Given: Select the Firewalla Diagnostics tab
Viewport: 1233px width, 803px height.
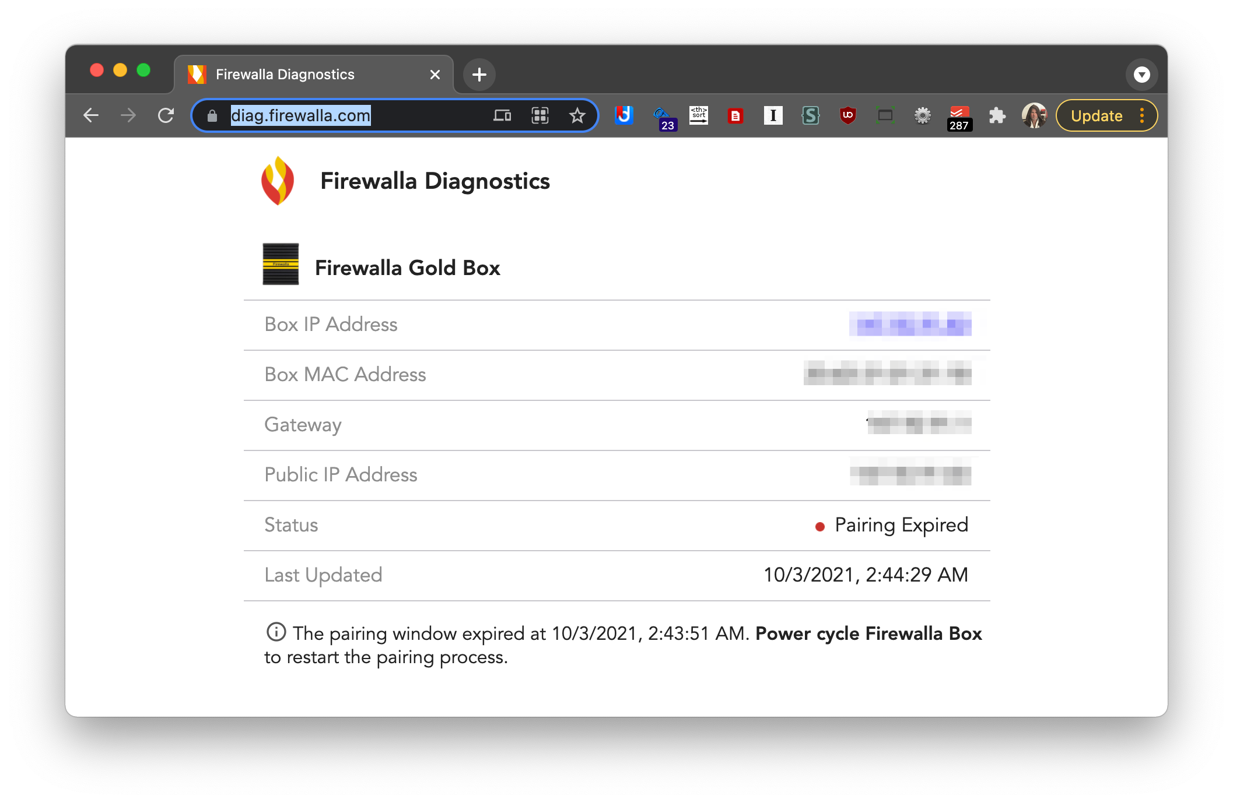Looking at the screenshot, I should click(314, 75).
